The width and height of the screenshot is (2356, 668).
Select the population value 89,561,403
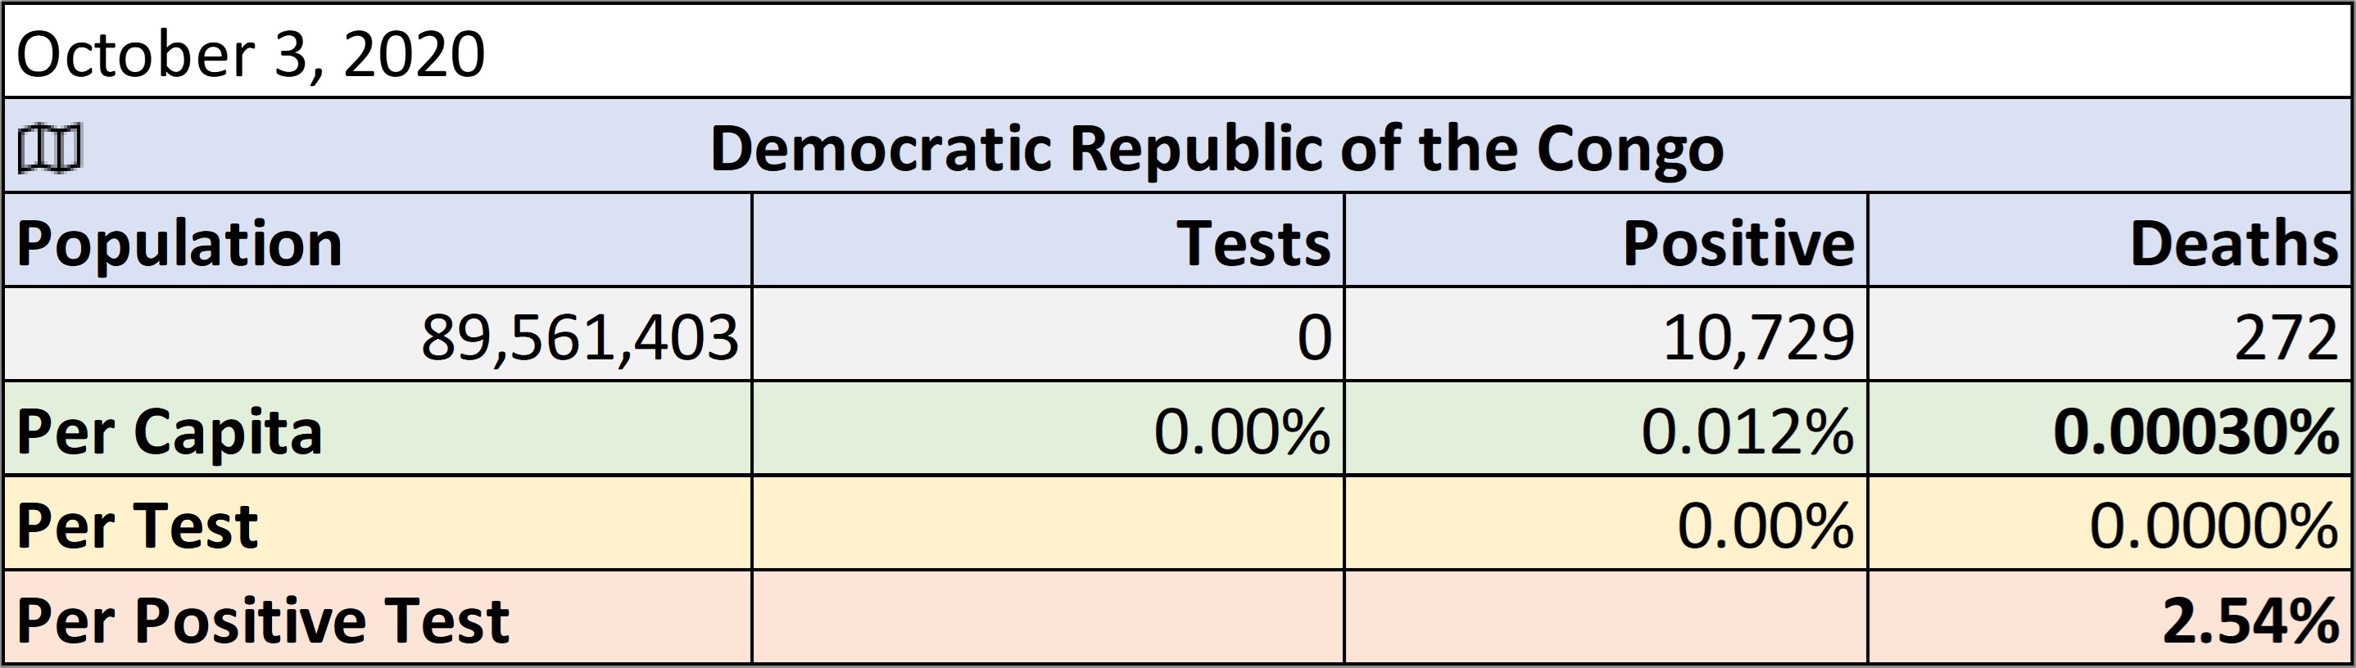[378, 335]
